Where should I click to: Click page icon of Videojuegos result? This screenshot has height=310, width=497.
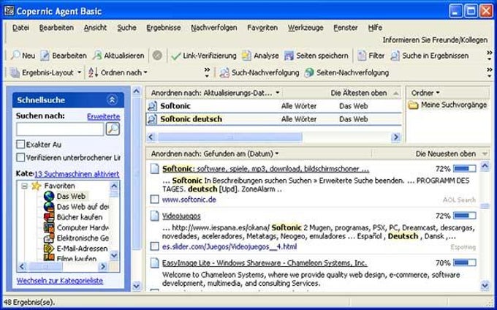pyautogui.click(x=154, y=216)
